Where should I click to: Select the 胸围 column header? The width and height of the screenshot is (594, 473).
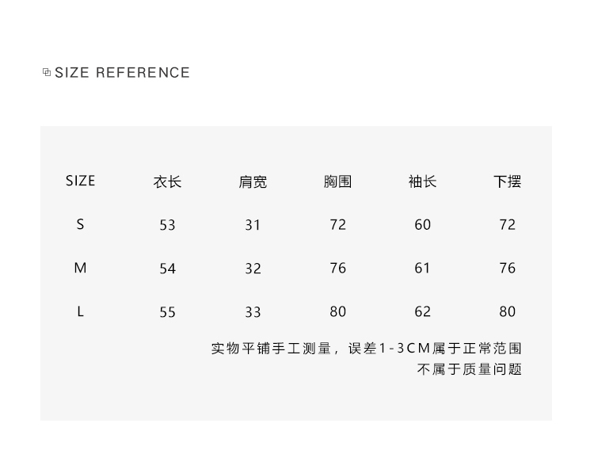337,181
